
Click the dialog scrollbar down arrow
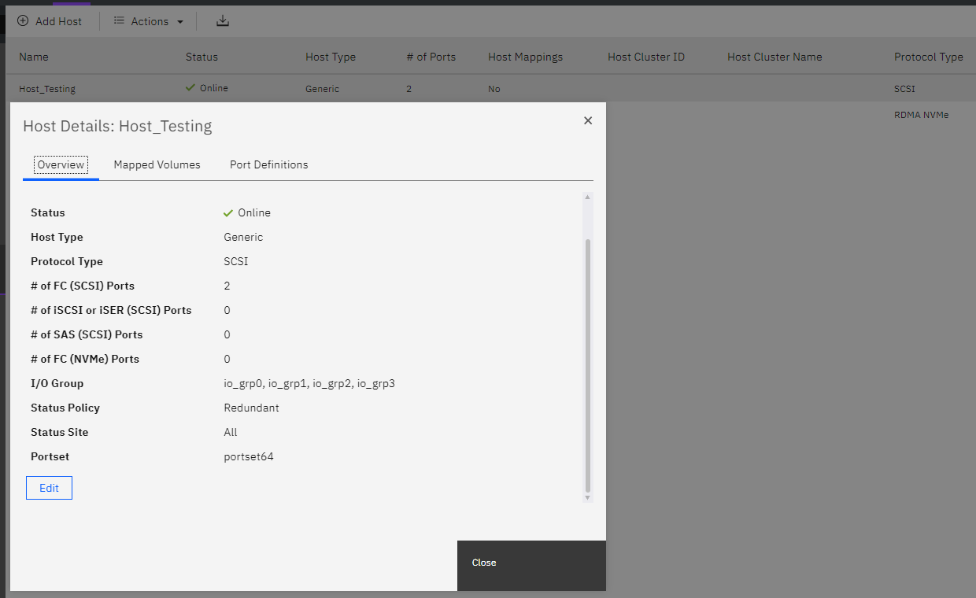587,497
